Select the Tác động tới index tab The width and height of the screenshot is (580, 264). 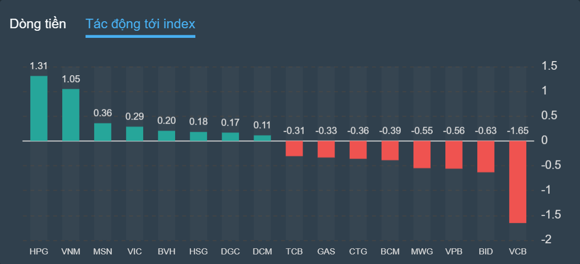pos(140,24)
